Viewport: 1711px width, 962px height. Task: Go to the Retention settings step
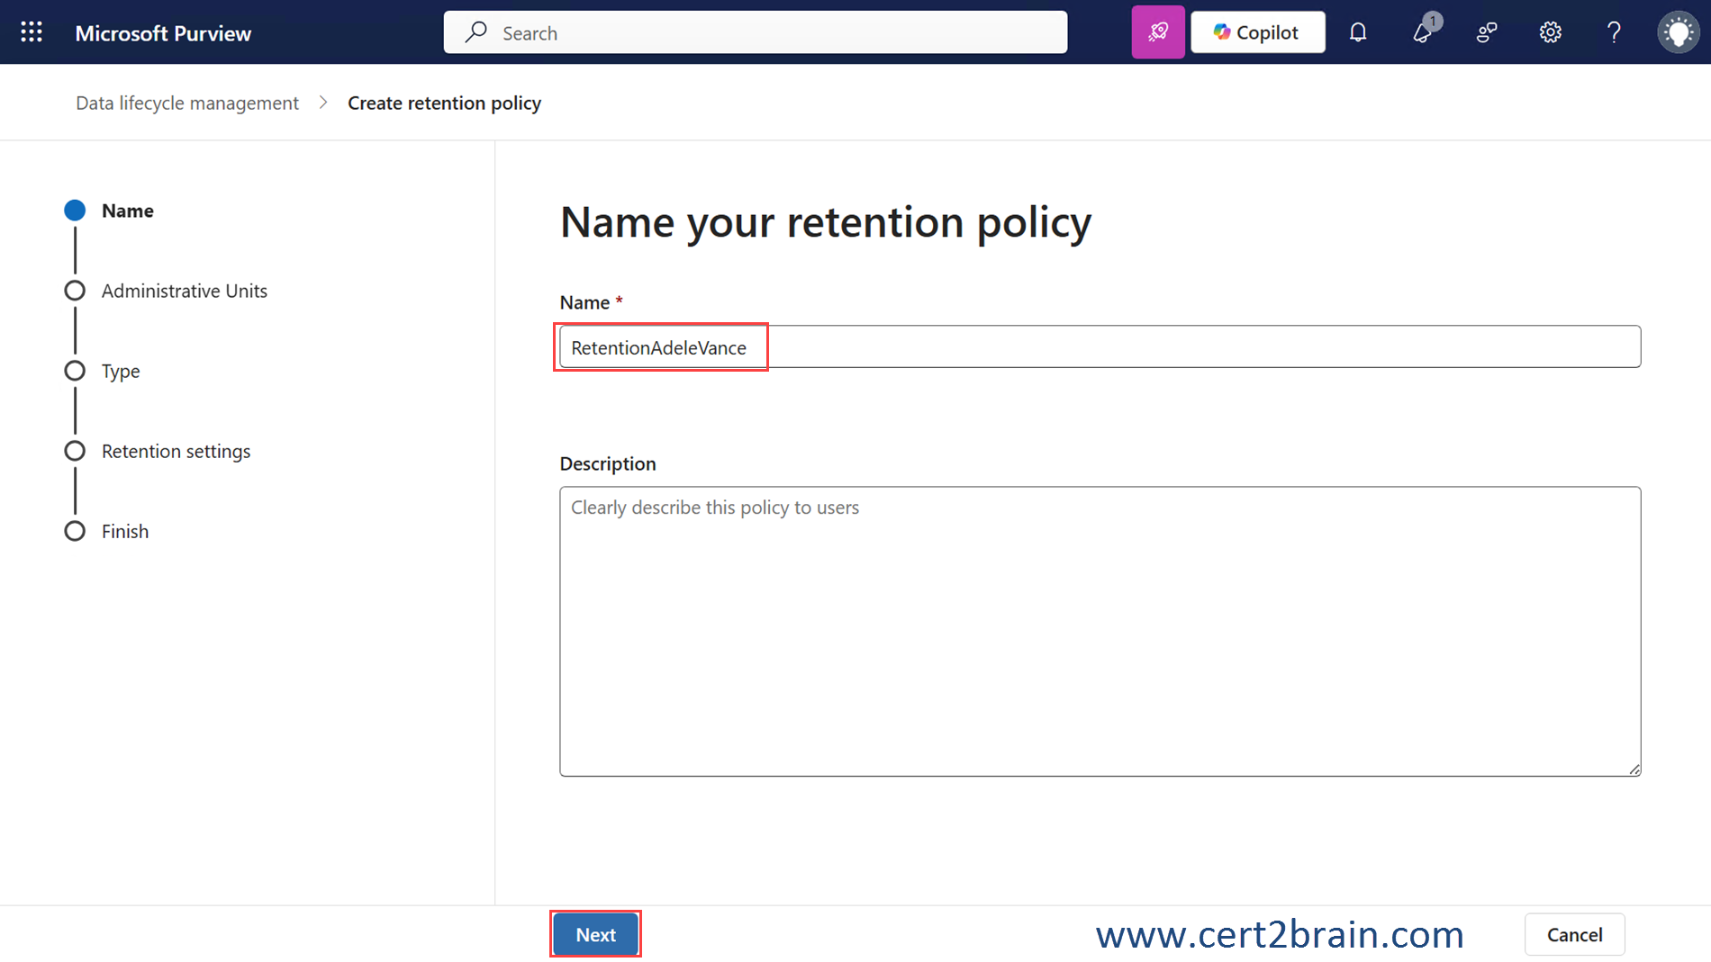coord(176,451)
